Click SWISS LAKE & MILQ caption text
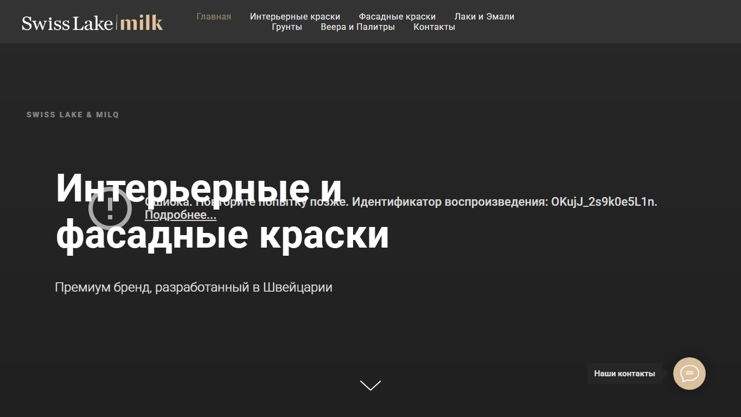Image resolution: width=741 pixels, height=417 pixels. pyautogui.click(x=73, y=115)
